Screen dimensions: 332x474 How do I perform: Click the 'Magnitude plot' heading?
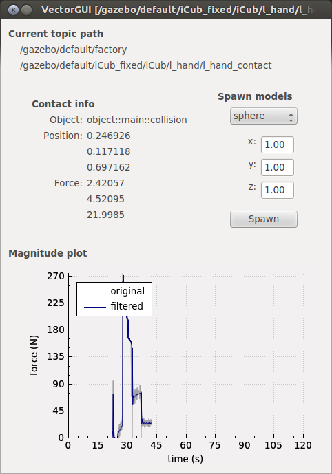(48, 253)
